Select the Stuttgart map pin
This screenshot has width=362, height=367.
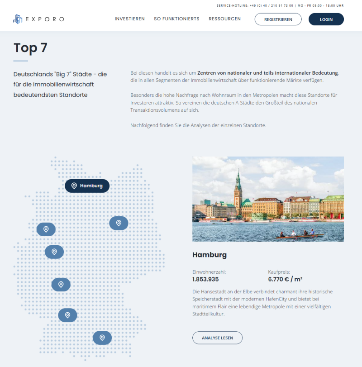[x=67, y=315]
